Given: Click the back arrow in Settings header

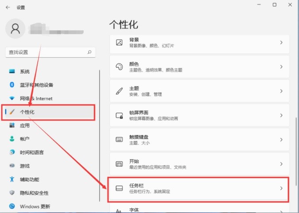Looking at the screenshot, I should 8,7.
